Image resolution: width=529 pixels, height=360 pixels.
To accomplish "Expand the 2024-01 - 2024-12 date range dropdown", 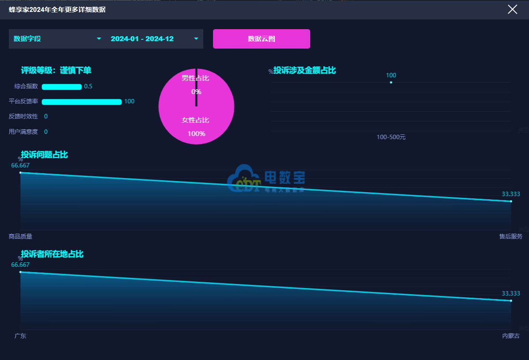I will (155, 39).
